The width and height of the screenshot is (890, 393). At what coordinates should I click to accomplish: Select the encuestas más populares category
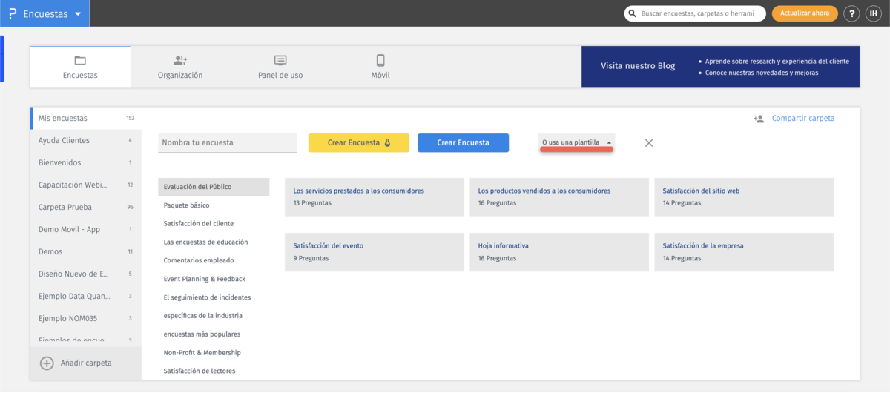214,334
